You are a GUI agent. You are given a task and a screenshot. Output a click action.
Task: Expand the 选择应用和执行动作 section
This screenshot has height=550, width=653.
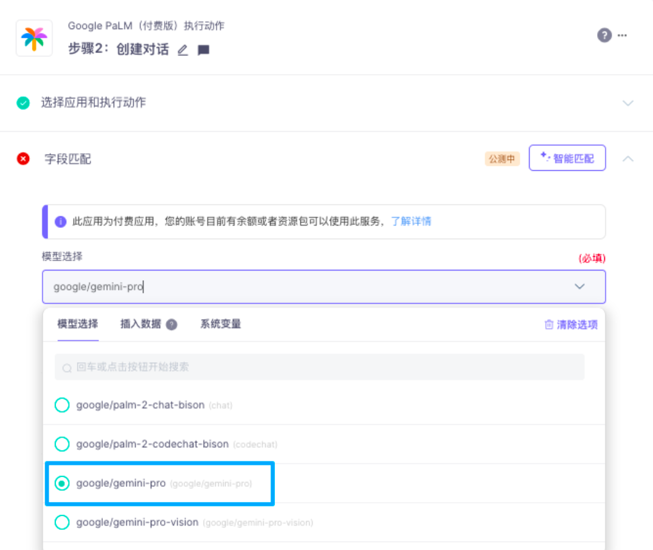(627, 103)
